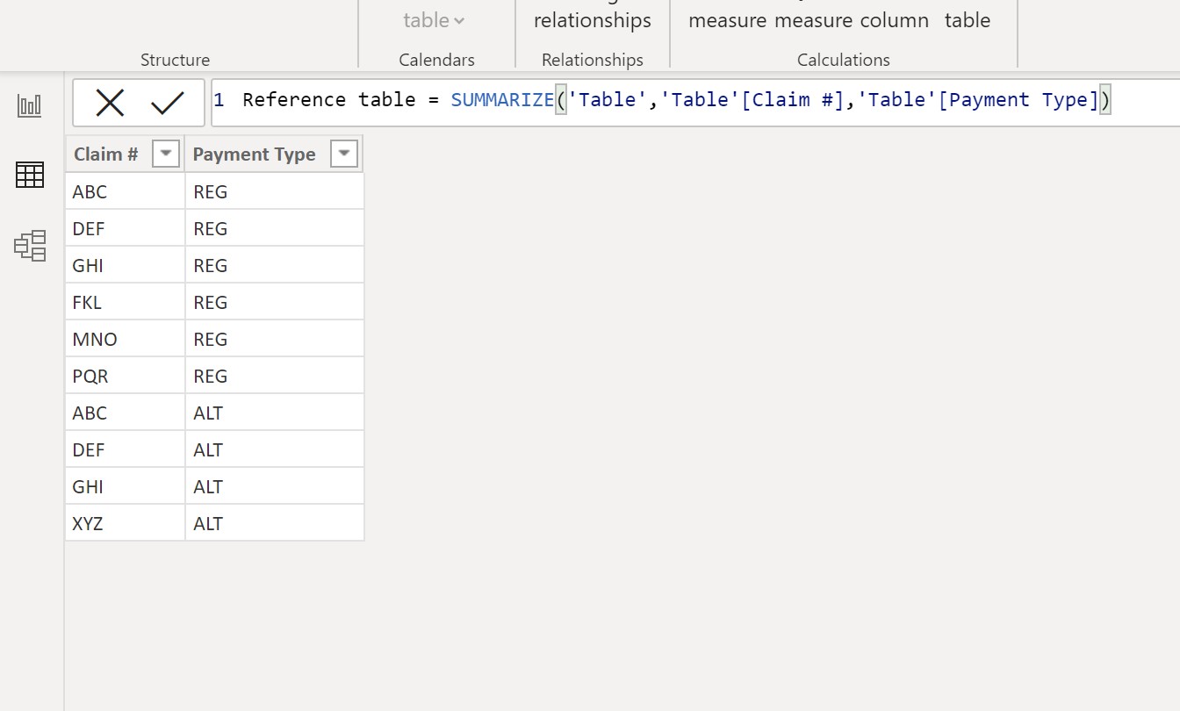Open the Model view diagram icon
Image resolution: width=1180 pixels, height=711 pixels.
30,246
